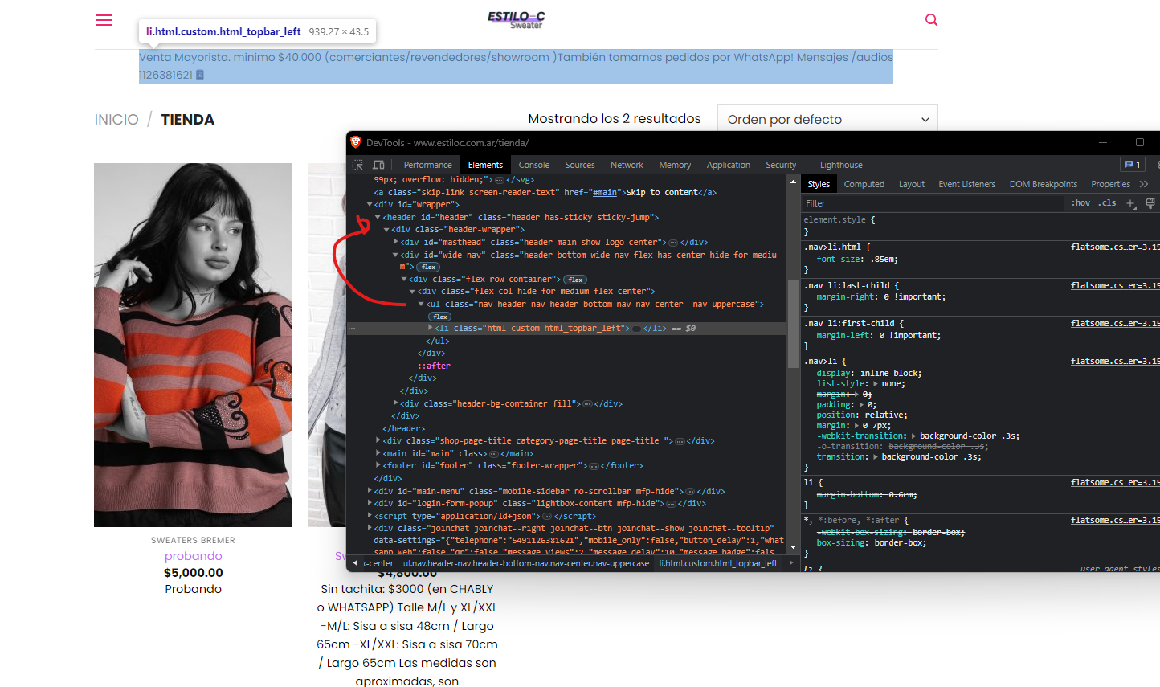
Task: Expand the ellipsis inside li html_topbar_left
Action: tap(636, 329)
